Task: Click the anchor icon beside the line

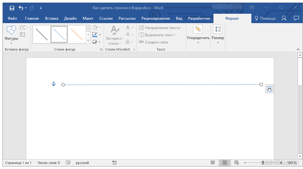Action: point(54,84)
